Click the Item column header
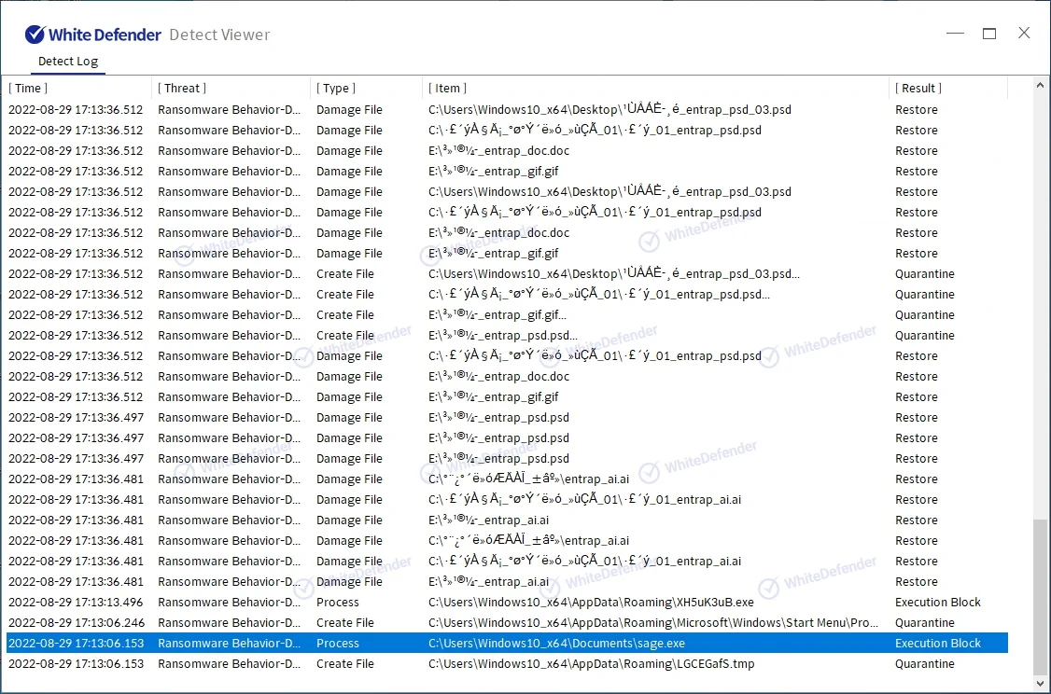 pyautogui.click(x=448, y=88)
